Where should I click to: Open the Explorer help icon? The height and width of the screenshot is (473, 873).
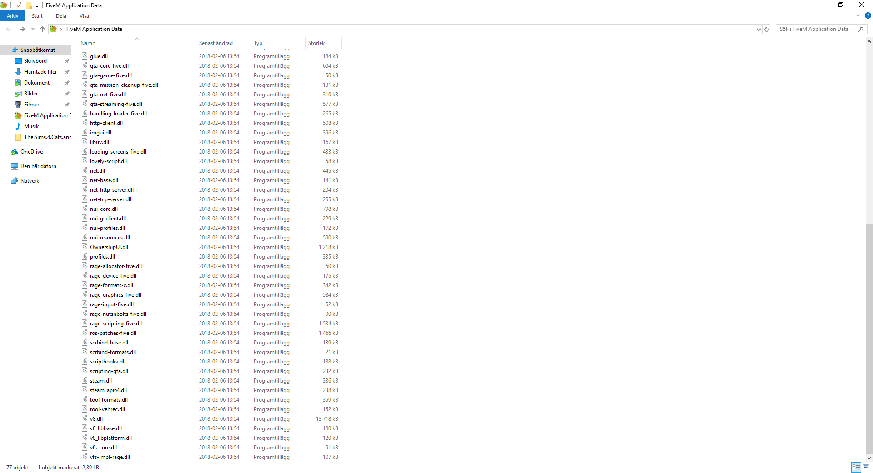pyautogui.click(x=868, y=16)
